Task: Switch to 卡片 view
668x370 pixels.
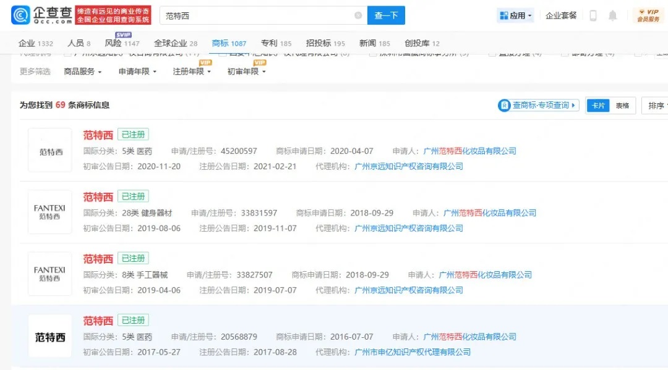Action: pyautogui.click(x=598, y=106)
